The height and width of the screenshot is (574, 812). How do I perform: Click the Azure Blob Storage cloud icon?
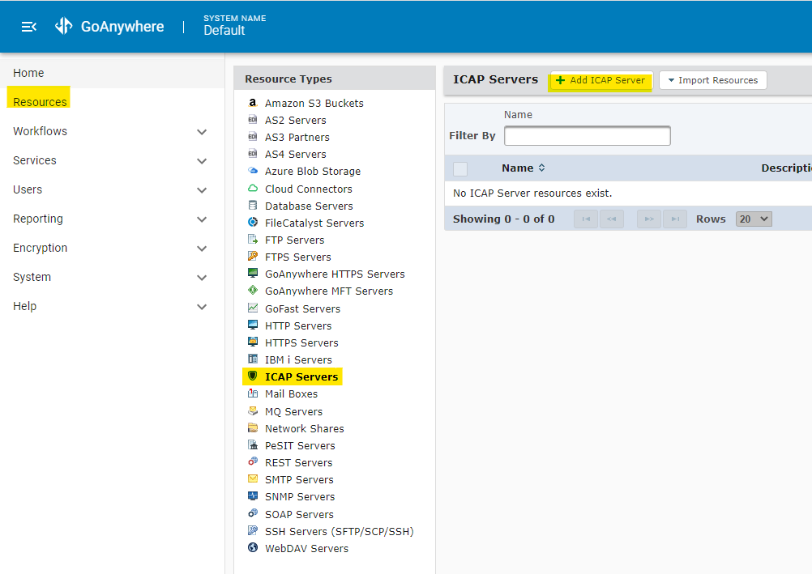[x=253, y=170]
